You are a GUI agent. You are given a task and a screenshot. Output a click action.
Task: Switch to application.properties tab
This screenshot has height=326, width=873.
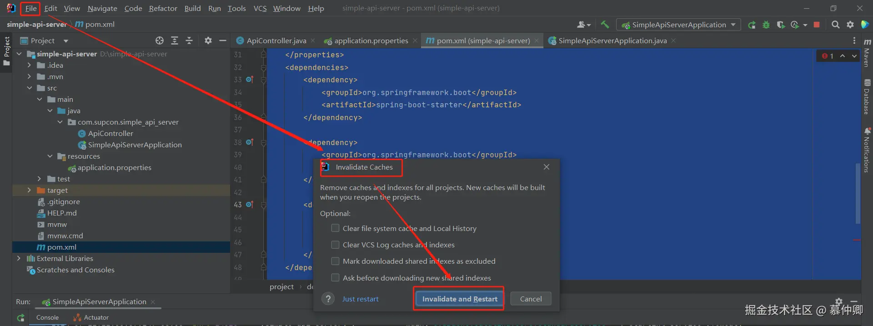click(x=370, y=40)
